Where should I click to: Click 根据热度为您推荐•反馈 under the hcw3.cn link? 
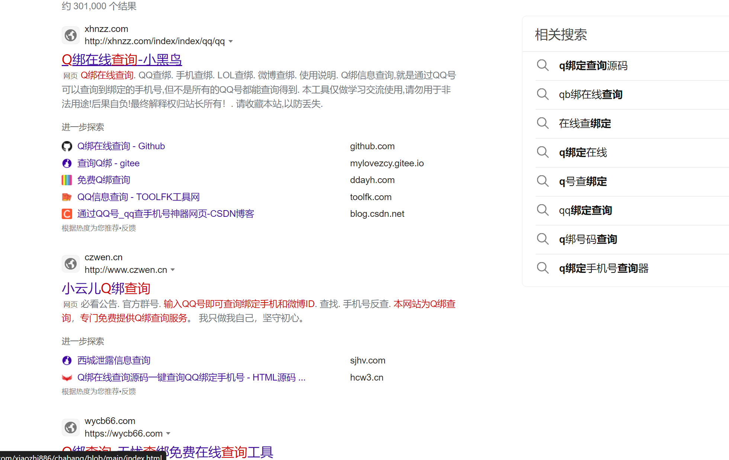(99, 391)
